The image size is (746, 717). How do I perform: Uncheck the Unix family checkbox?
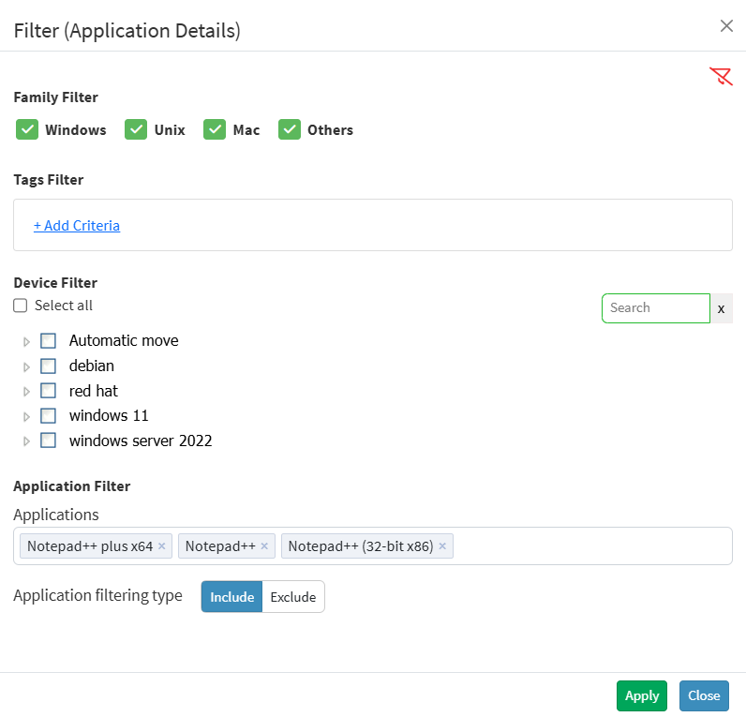[137, 129]
